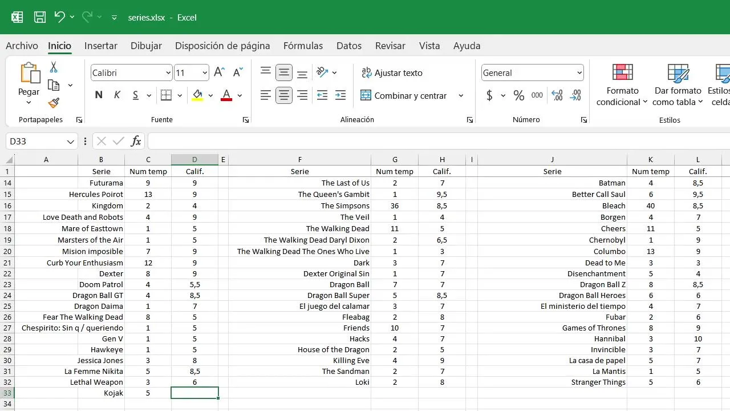This screenshot has width=730, height=411.
Task: Open Portapapeles dialog launcher
Action: [x=79, y=120]
